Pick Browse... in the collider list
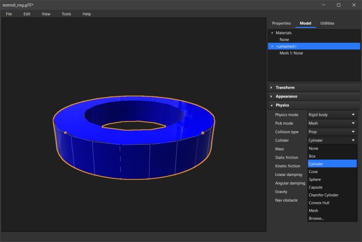This screenshot has width=362, height=242. [x=317, y=218]
